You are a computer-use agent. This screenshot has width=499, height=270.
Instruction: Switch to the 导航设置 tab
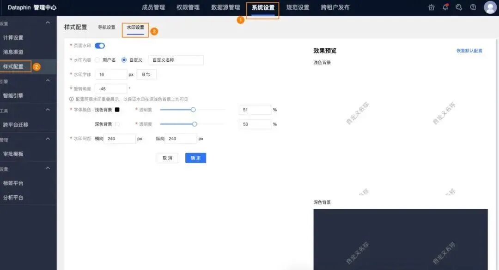pos(107,27)
